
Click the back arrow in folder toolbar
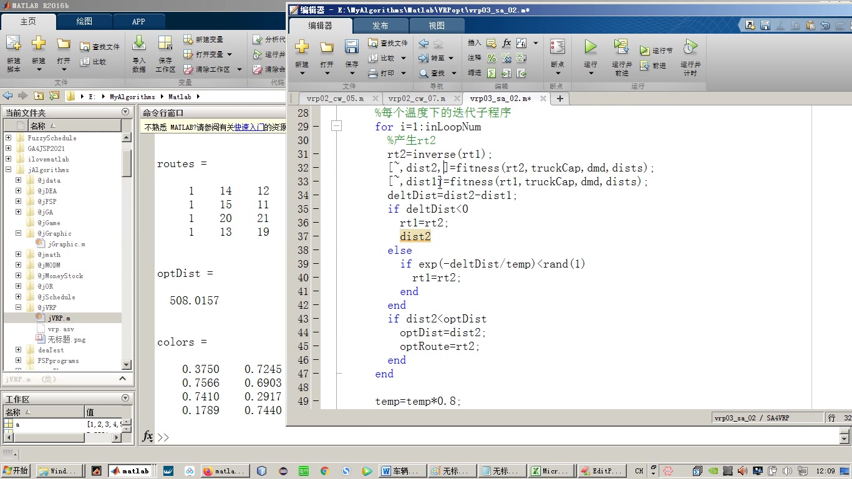pyautogui.click(x=7, y=96)
